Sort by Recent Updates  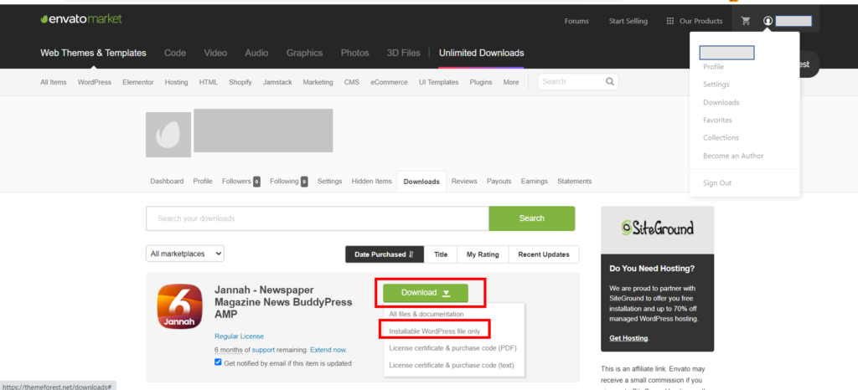click(x=543, y=254)
